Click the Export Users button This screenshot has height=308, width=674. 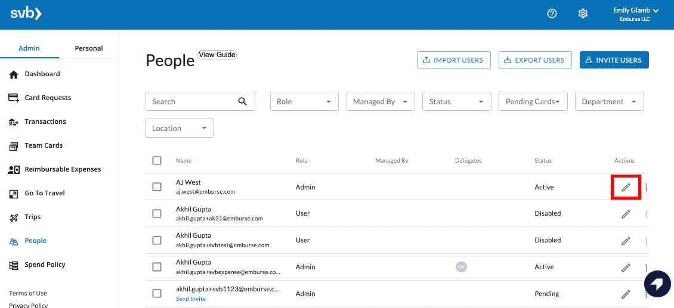[534, 60]
